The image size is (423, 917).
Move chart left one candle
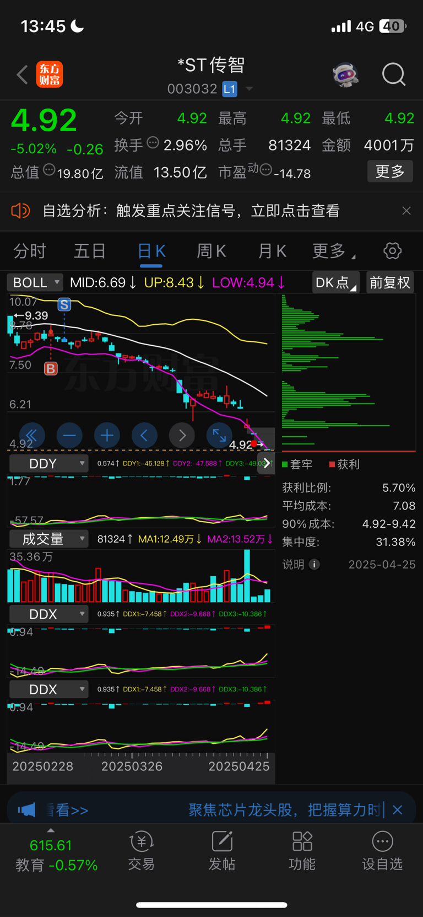[144, 436]
